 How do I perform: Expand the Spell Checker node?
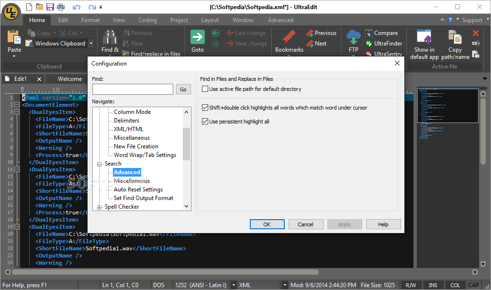coord(99,207)
